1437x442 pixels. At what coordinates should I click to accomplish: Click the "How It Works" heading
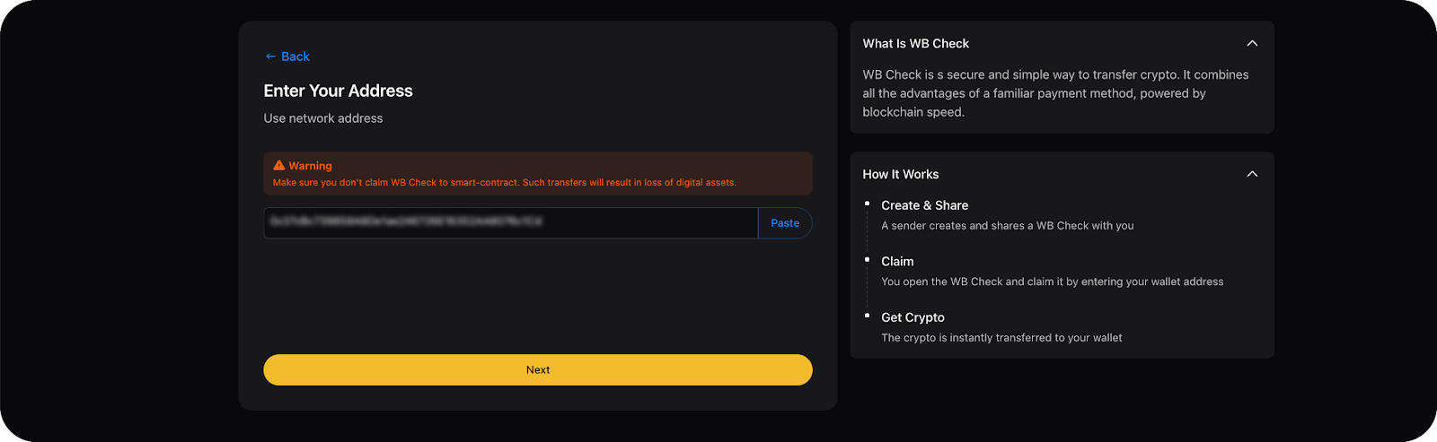pos(900,175)
